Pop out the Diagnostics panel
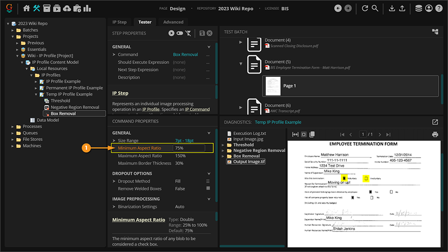The width and height of the screenshot is (448, 252). pos(435,122)
